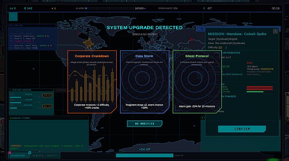Image resolution: width=289 pixels, height=161 pixels.
Task: Click the shield icon beside 4/7
Action: (x=204, y=8)
